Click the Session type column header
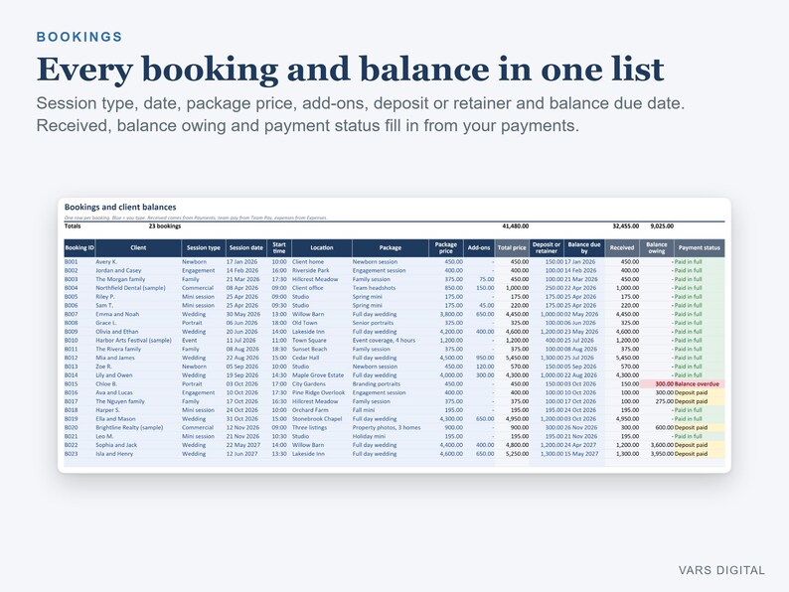 tap(204, 248)
